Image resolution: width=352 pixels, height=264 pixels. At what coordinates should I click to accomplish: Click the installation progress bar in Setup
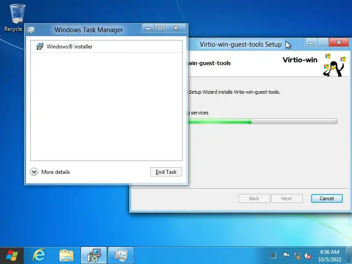tap(263, 121)
